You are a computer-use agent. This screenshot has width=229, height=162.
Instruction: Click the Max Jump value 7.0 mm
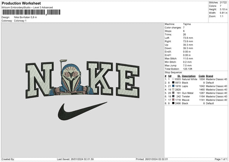(187, 65)
